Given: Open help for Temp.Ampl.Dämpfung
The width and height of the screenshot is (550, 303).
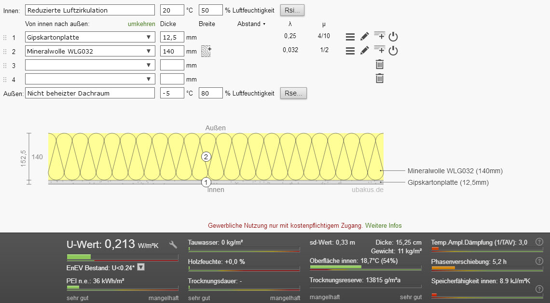Looking at the screenshot, I should [x=539, y=242].
